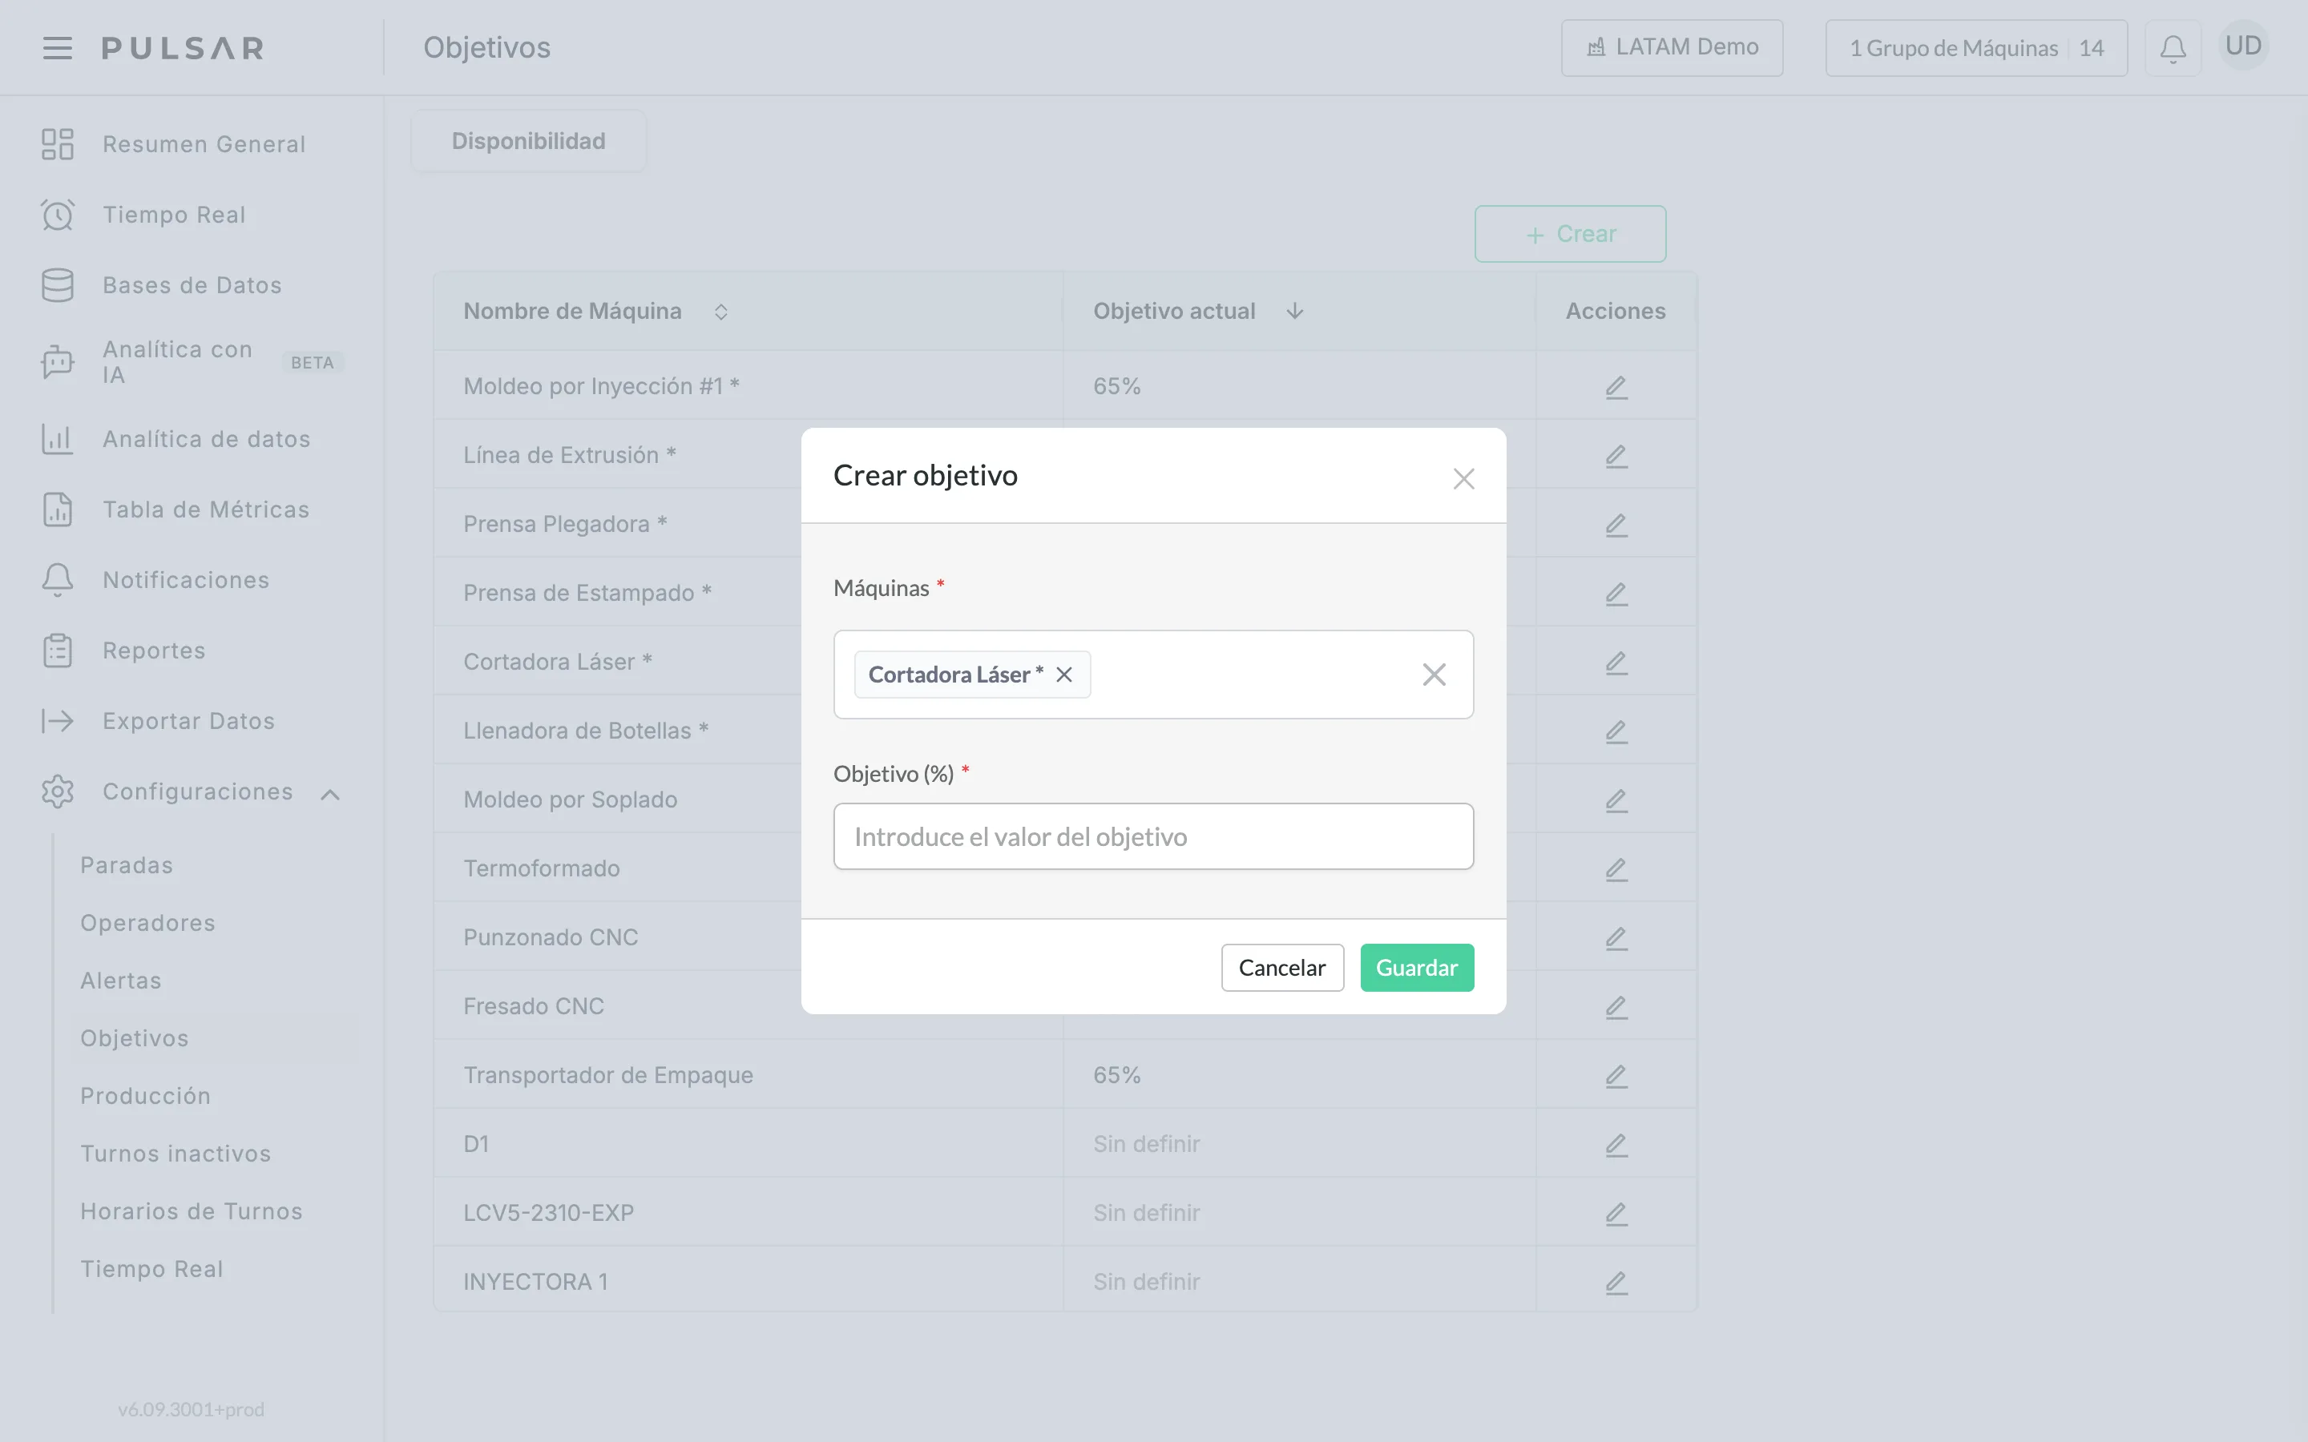Click the Bases de Datos icon
Viewport: 2308px width, 1442px height.
click(57, 285)
